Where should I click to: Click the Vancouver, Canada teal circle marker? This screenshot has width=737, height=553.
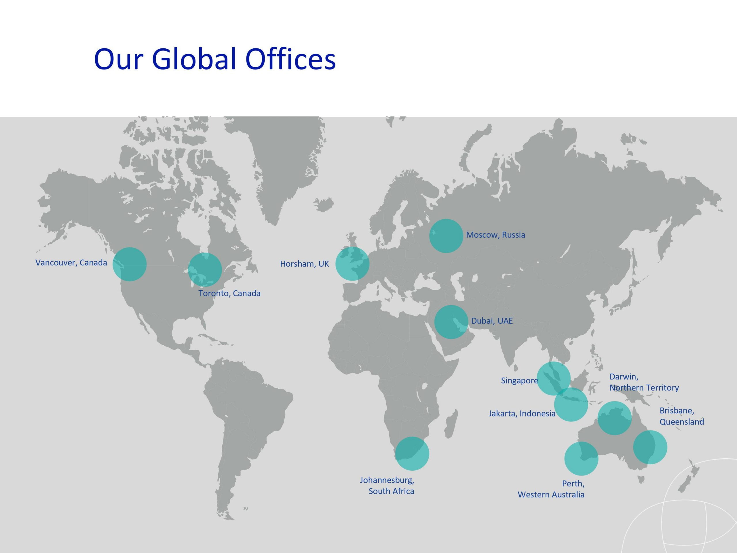130,264
